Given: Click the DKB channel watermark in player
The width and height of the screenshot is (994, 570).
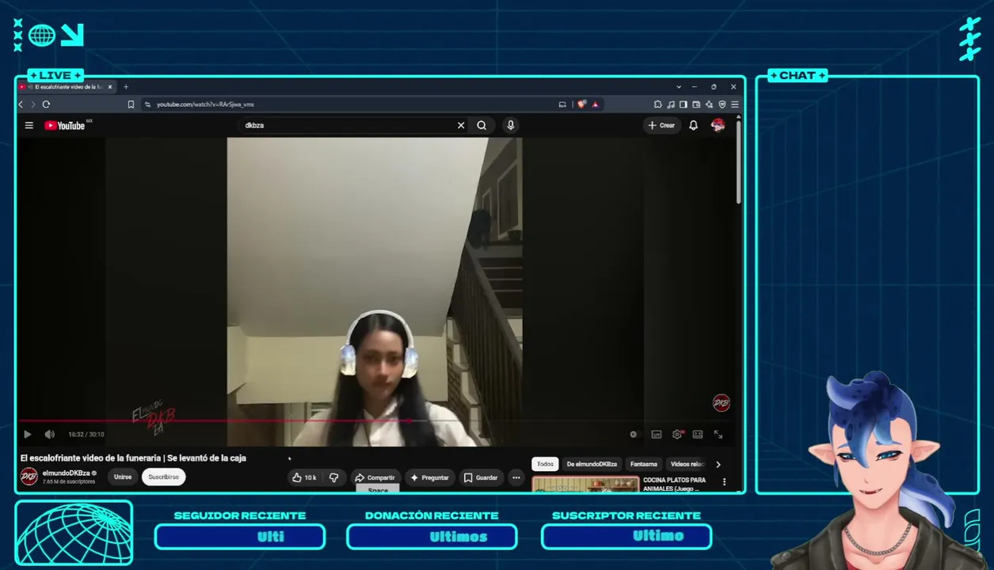Looking at the screenshot, I should (x=721, y=403).
